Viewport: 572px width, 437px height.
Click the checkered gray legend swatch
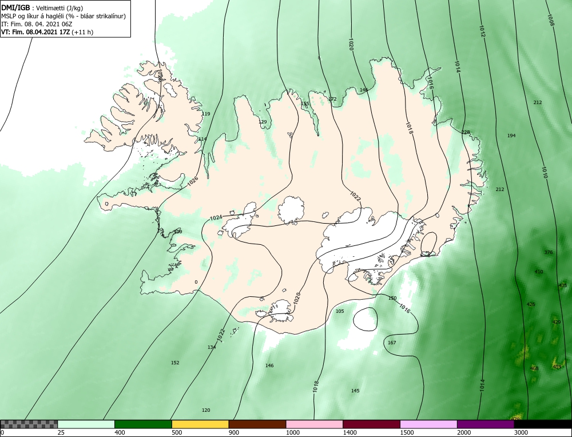point(29,424)
